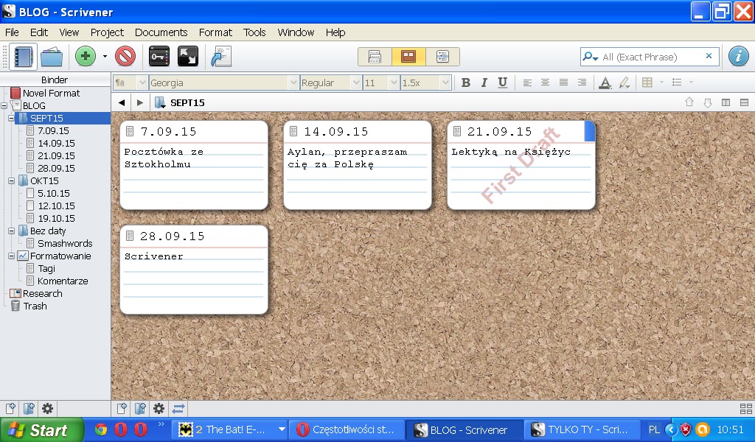Open the Edit menu
The width and height of the screenshot is (755, 442).
(x=39, y=32)
